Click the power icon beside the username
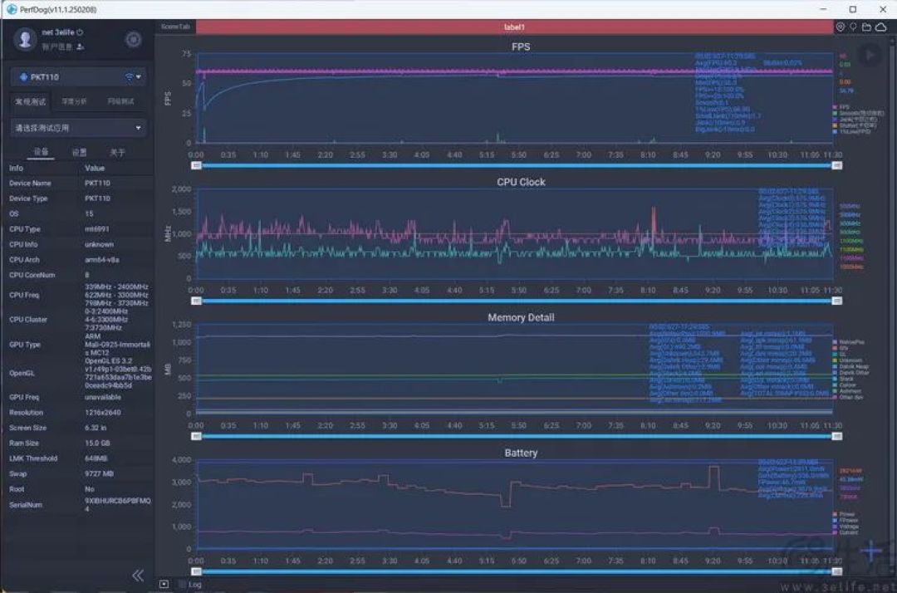This screenshot has width=897, height=593. [80, 32]
